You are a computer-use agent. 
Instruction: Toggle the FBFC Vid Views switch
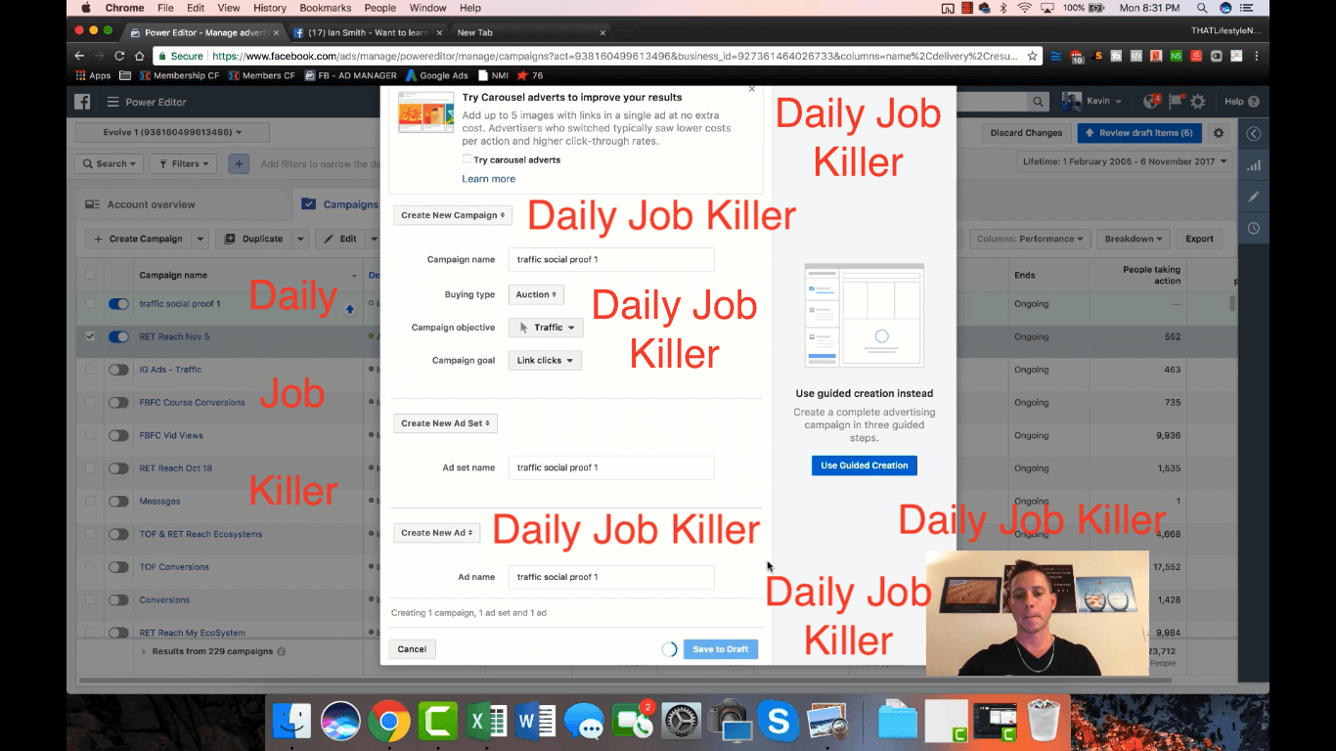[x=118, y=435]
